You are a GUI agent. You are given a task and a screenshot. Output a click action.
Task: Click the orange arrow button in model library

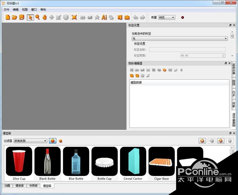point(220,141)
